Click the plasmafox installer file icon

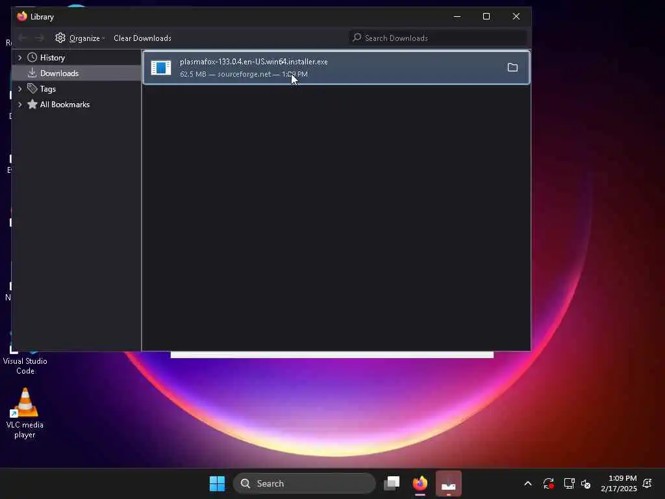[x=161, y=68]
